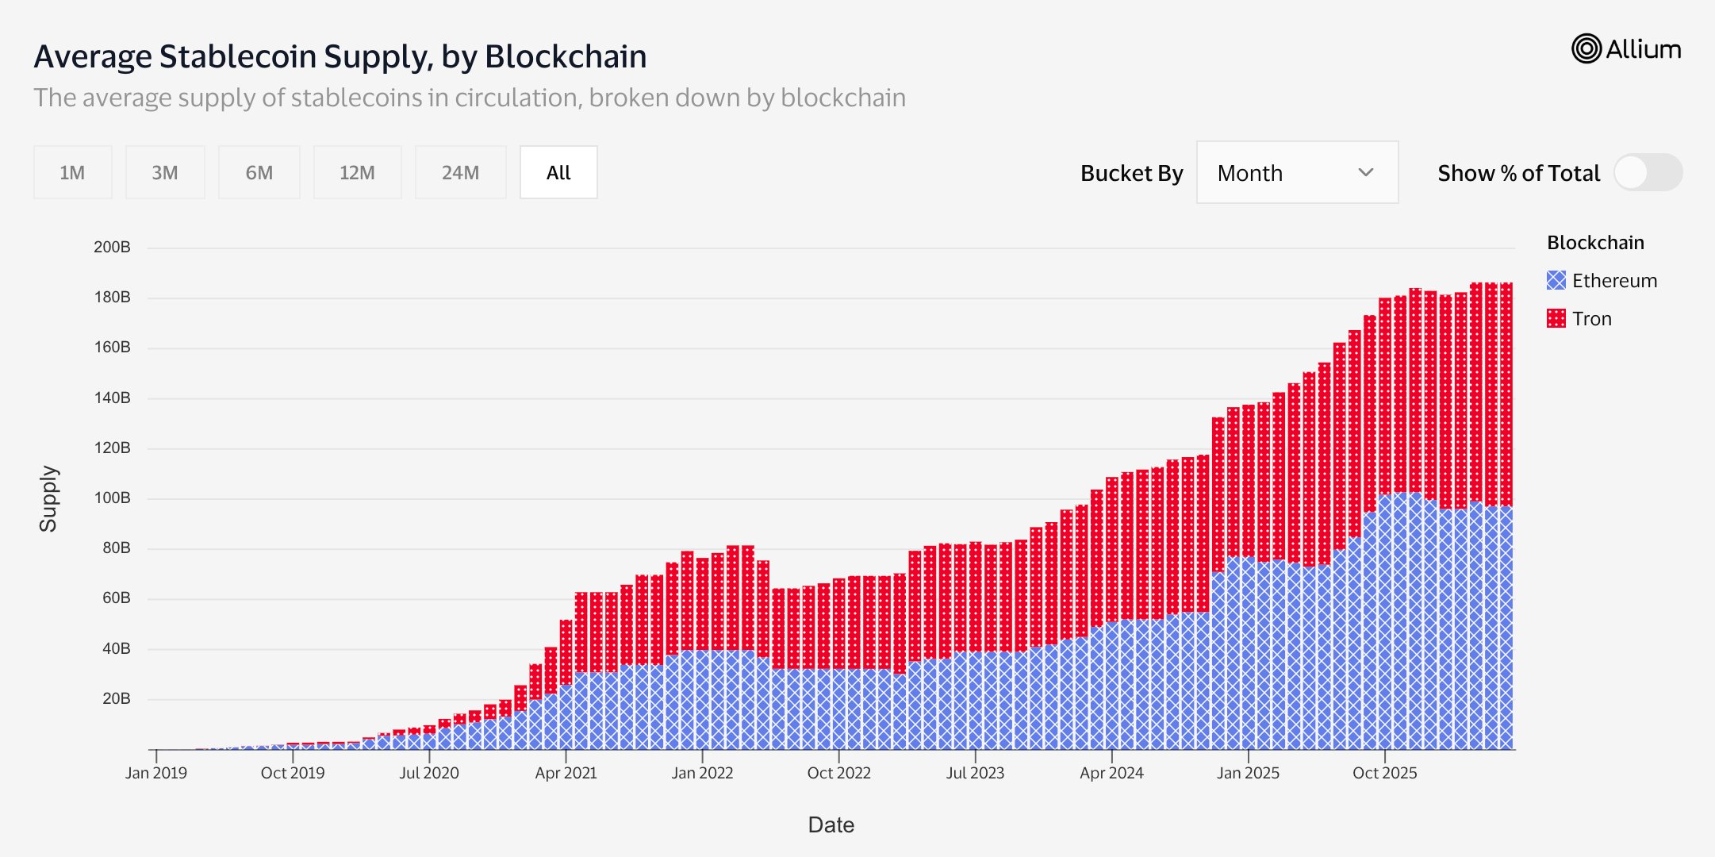
Task: Click the Blockchain legend title
Action: coord(1595,242)
